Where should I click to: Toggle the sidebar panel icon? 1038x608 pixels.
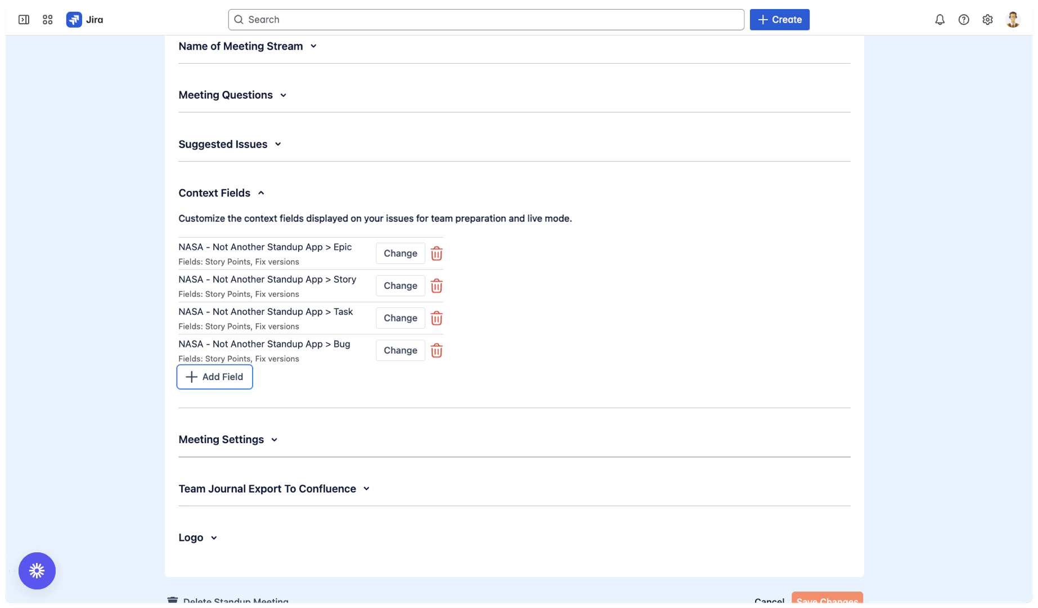tap(24, 20)
